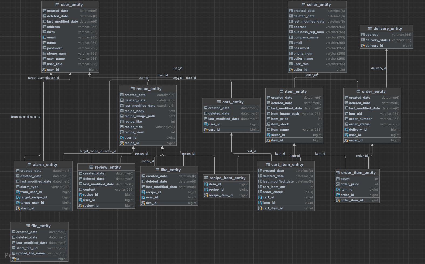The image size is (425, 264).
Task: Click the column icon beside email in user_entity
Action: click(x=44, y=37)
